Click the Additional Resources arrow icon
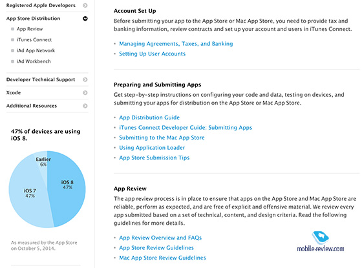362x268 pixels. [85, 106]
